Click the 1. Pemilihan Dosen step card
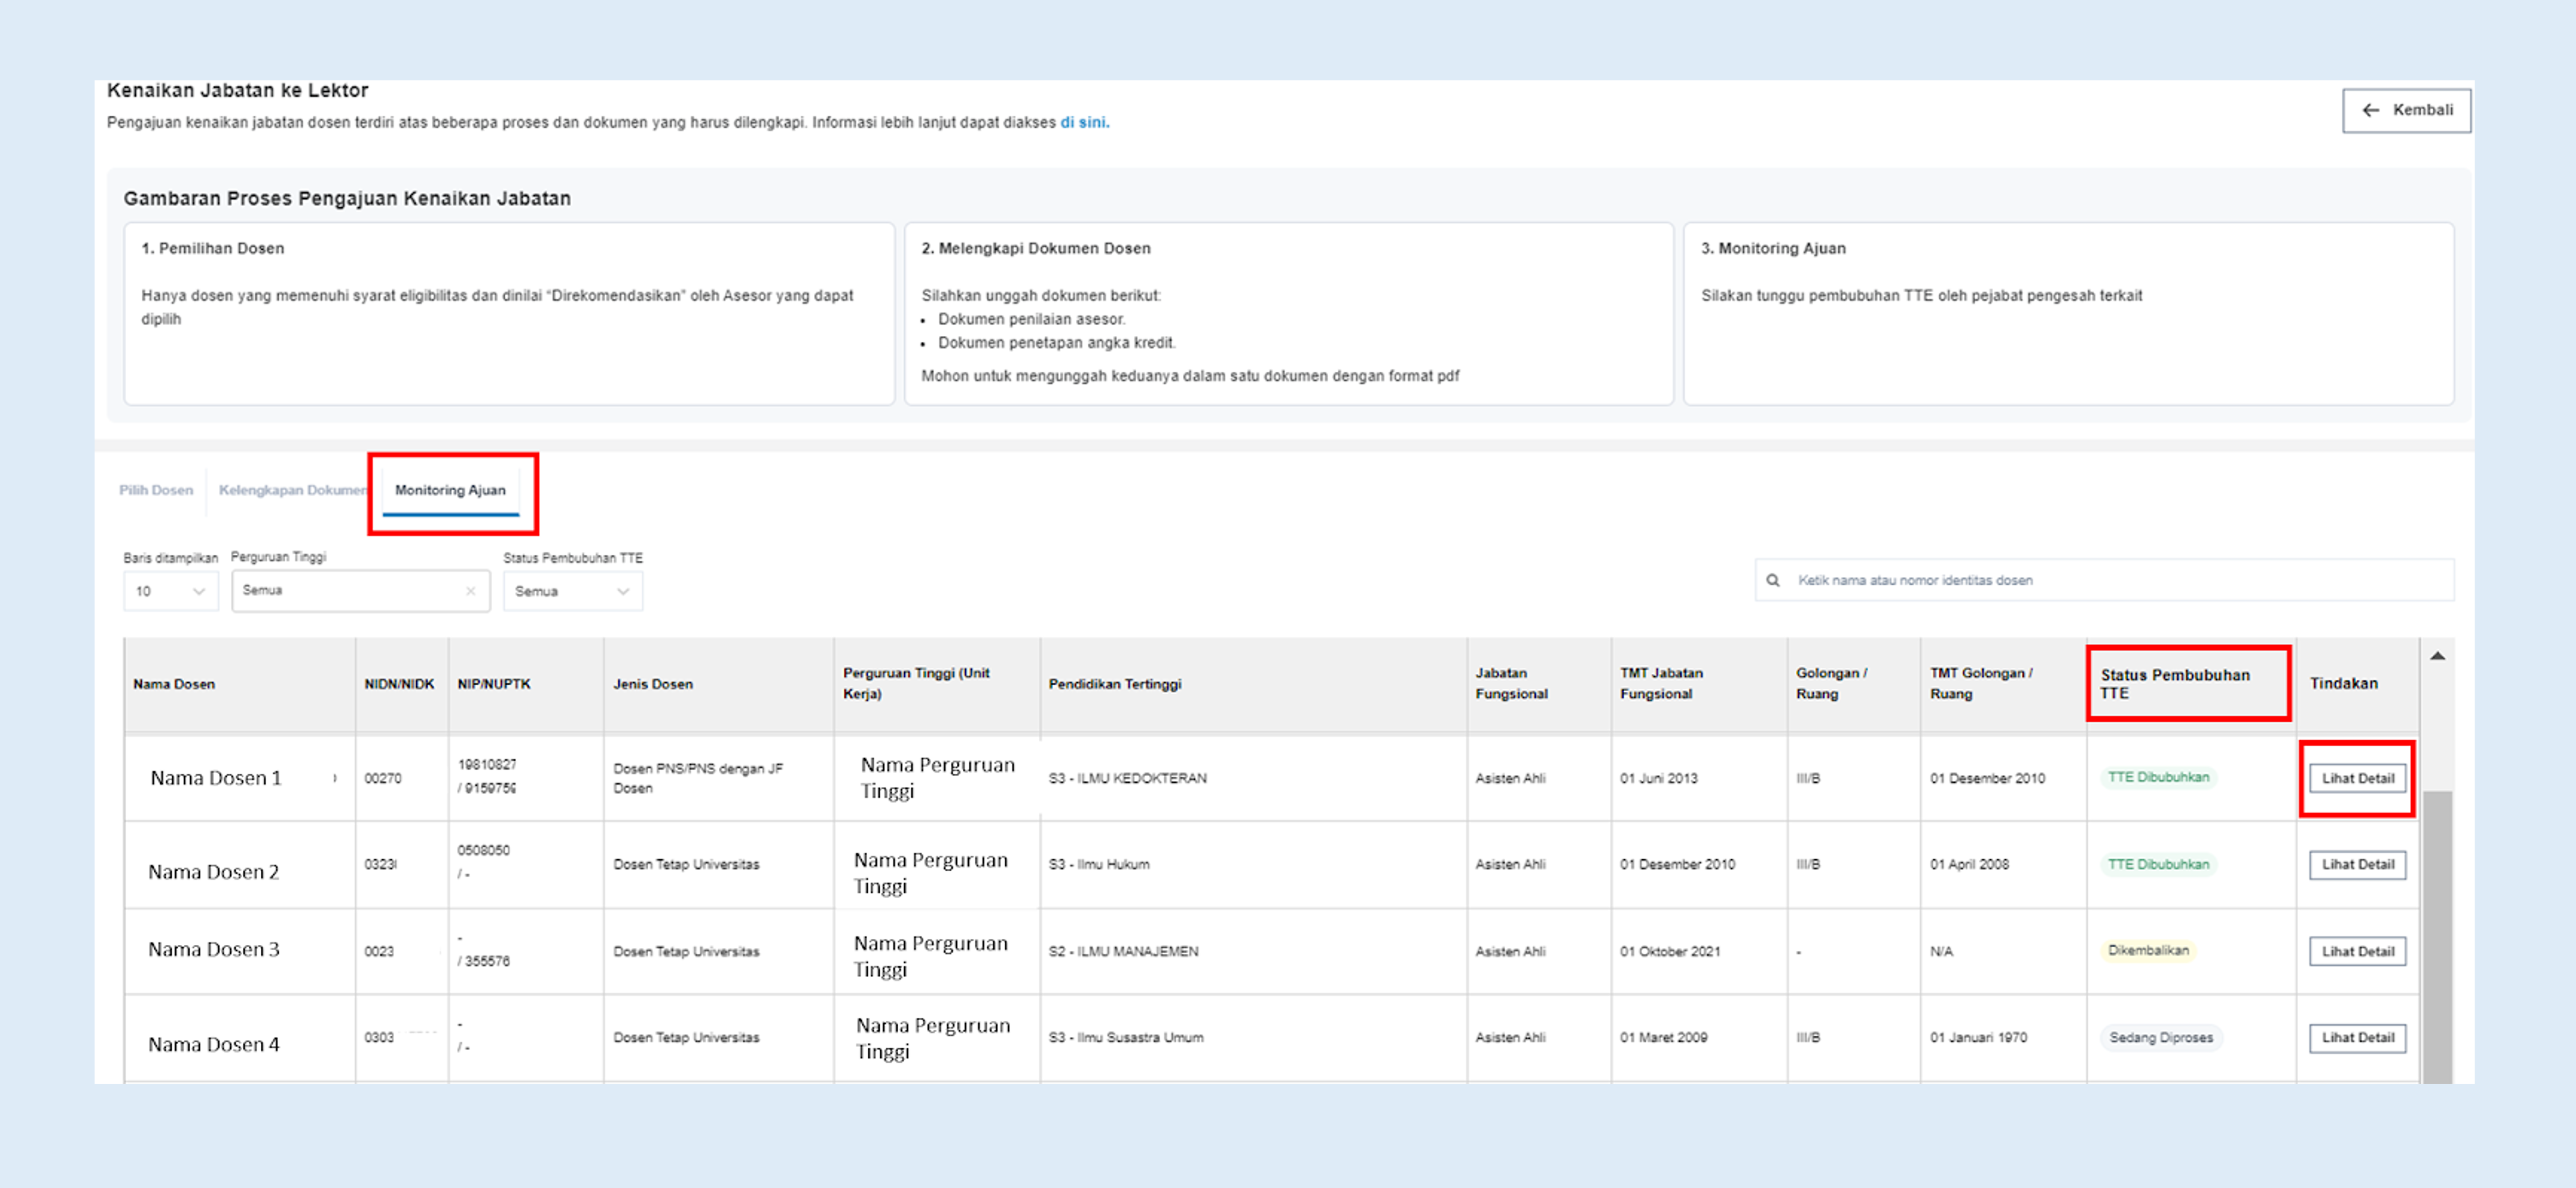The height and width of the screenshot is (1188, 2576). click(509, 313)
